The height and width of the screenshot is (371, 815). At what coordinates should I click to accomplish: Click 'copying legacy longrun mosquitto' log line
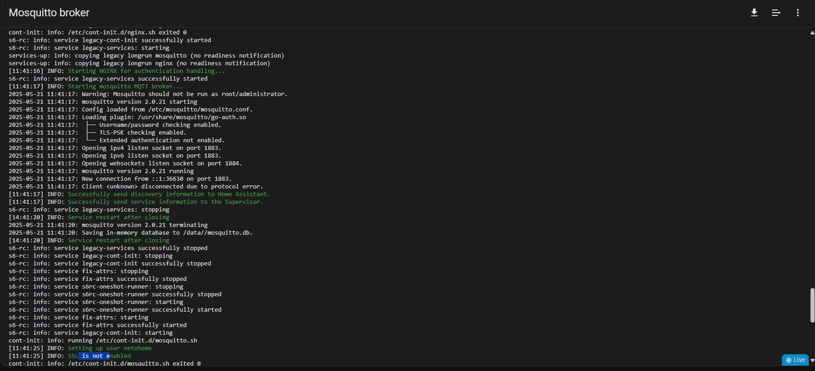(146, 55)
